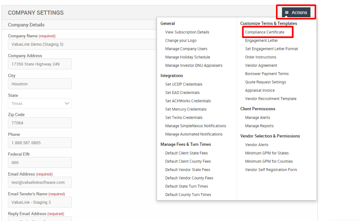Click the Company Name input field

(82, 44)
